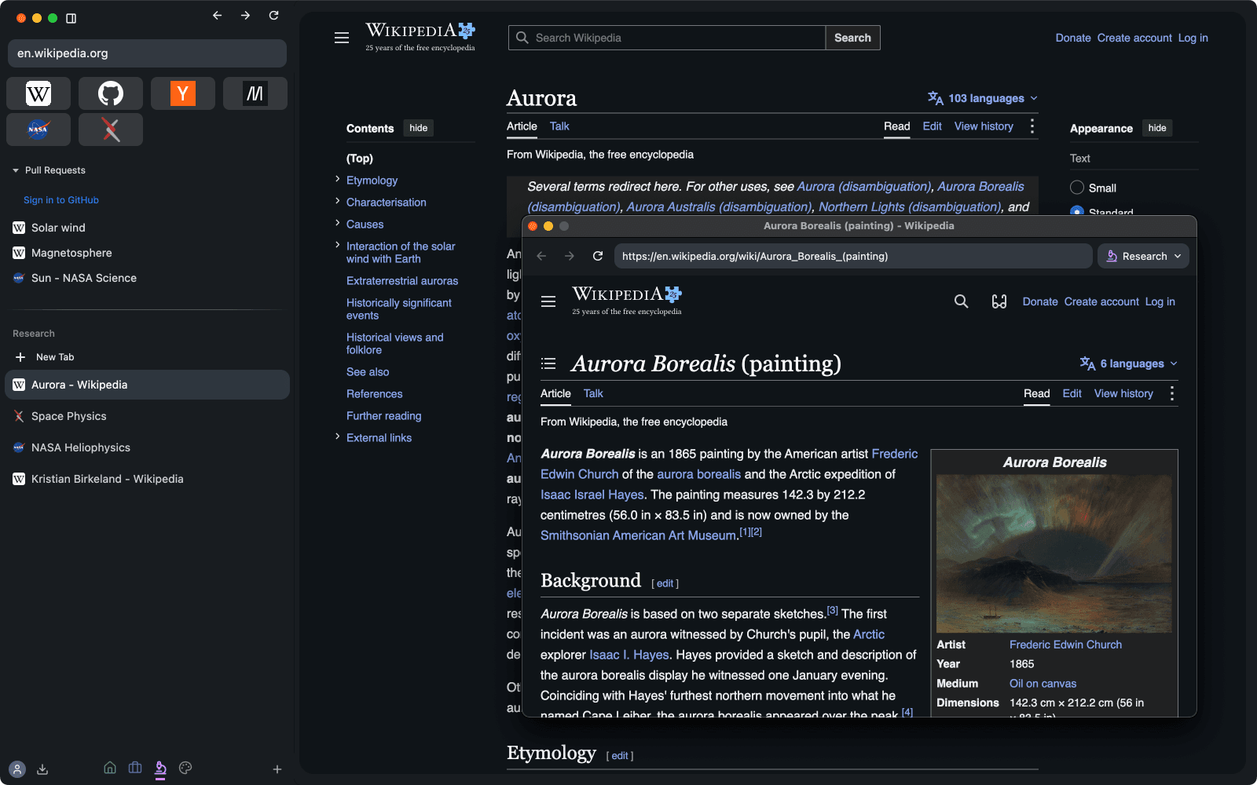1257x785 pixels.
Task: Open more options menu on Aurora article
Action: point(1032,126)
